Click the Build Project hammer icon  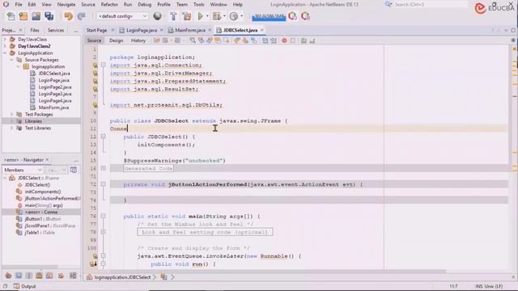coord(173,16)
